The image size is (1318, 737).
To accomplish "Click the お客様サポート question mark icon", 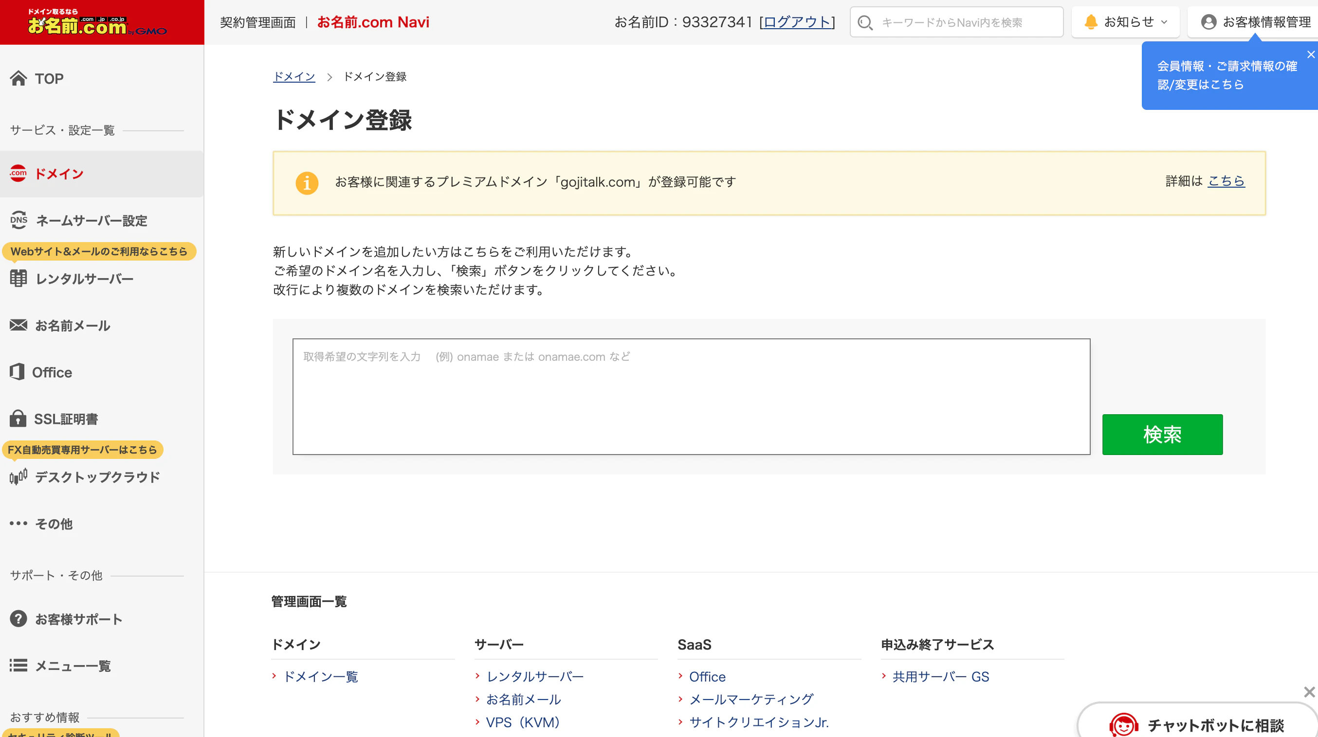I will (18, 618).
